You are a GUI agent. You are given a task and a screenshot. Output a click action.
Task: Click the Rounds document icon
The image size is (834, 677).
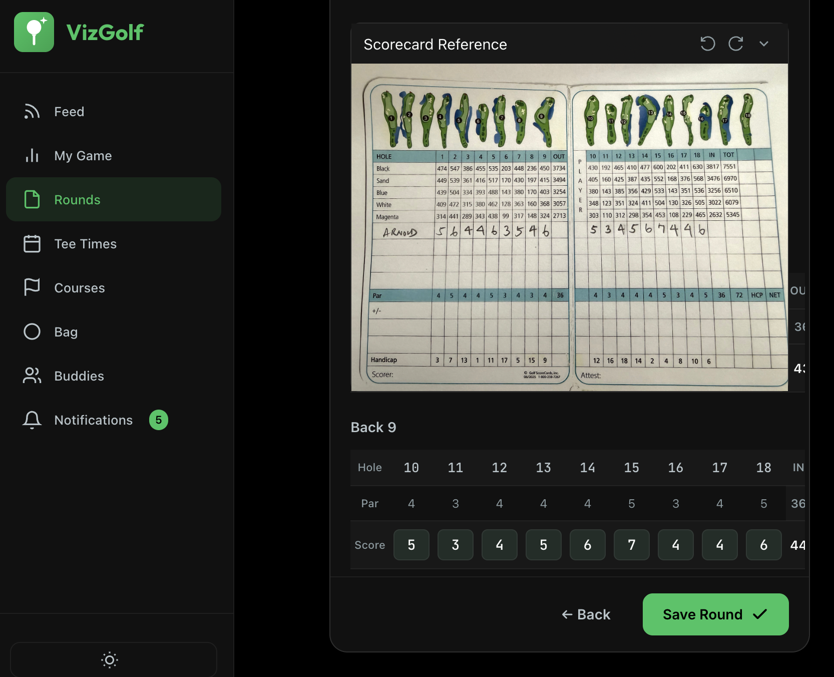(32, 199)
